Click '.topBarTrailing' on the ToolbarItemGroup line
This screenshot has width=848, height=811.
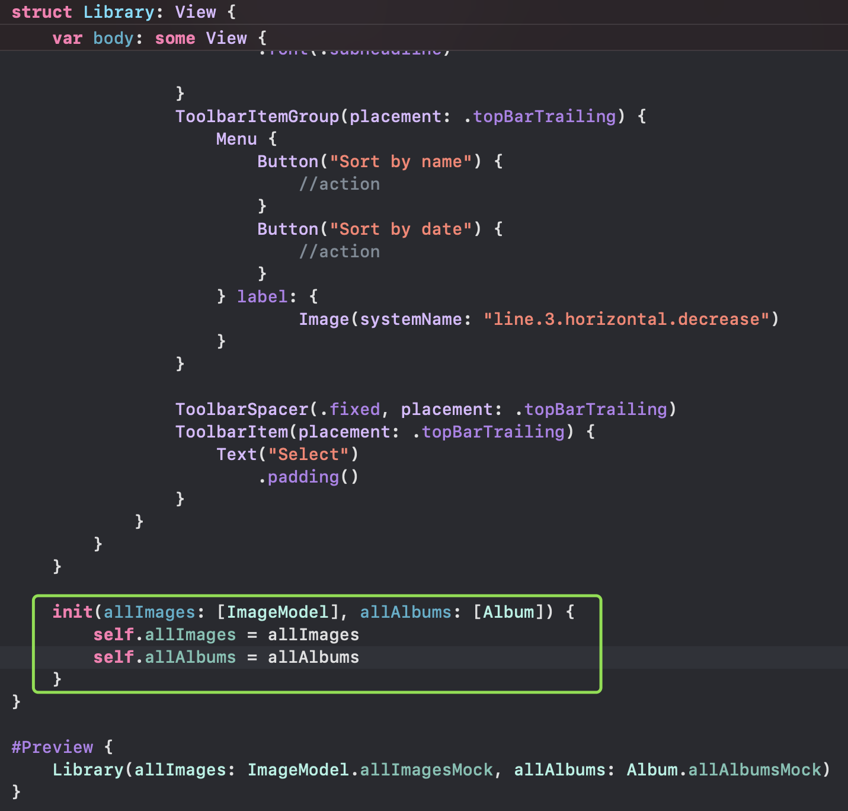click(x=540, y=116)
